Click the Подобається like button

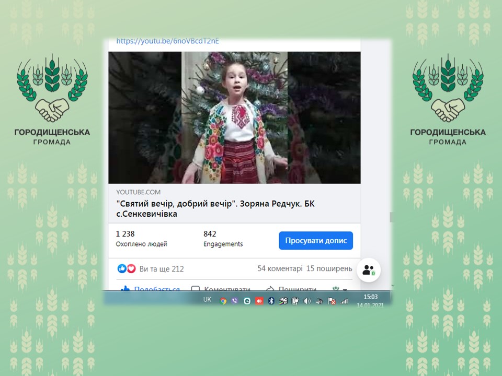click(150, 288)
